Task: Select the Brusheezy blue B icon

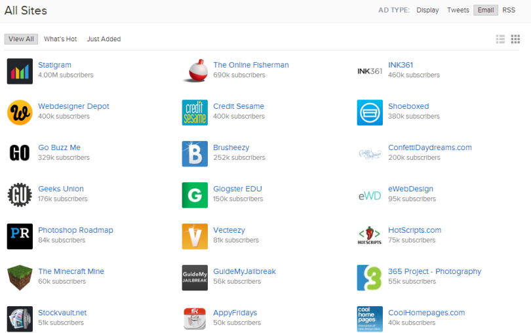Action: pos(195,153)
